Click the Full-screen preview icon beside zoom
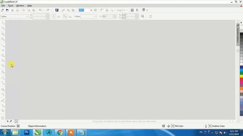 click(95, 10)
